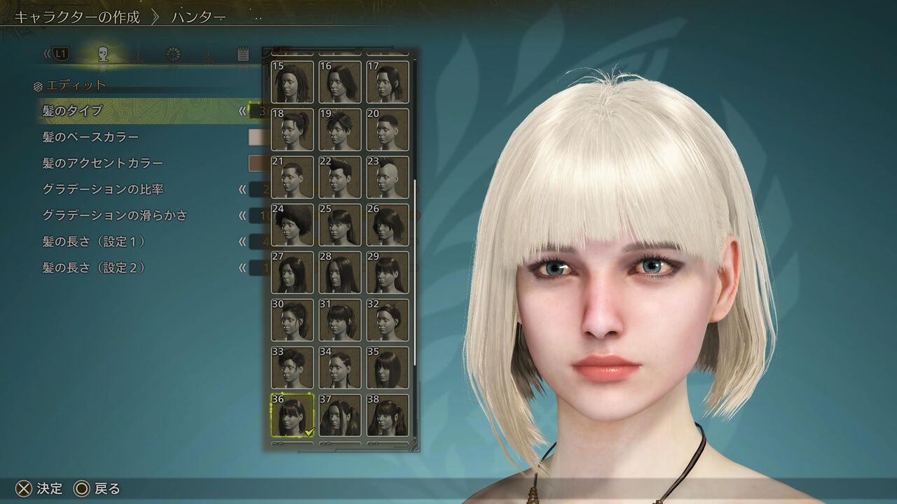Click the L1 previous-tab button icon
Image resolution: width=897 pixels, height=504 pixels.
60,53
